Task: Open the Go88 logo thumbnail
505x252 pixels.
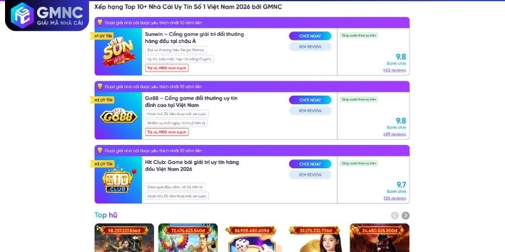Action: [118, 116]
